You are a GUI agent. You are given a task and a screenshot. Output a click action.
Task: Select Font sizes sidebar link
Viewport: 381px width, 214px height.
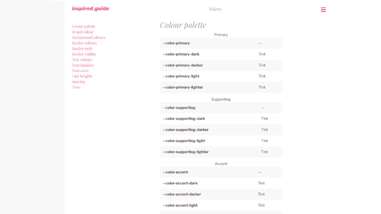point(80,71)
